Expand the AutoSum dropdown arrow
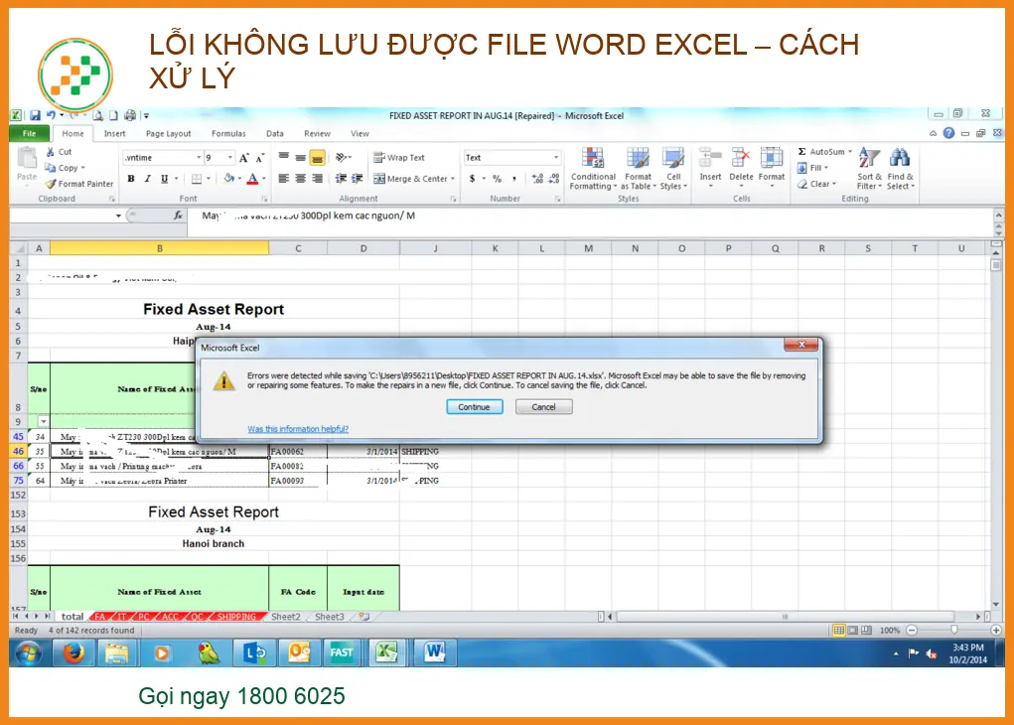 point(851,152)
